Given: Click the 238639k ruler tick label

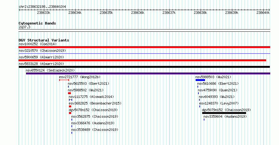Looking at the screenshot, I should coord(232,13).
